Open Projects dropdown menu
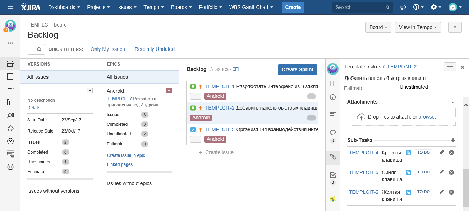 (x=98, y=7)
